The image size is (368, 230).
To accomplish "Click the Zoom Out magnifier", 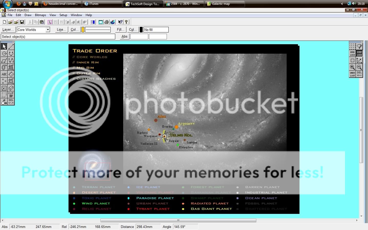I will click(359, 67).
